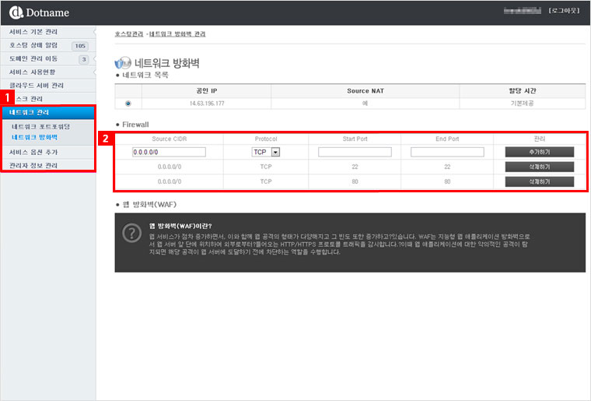Delete the port 22 firewall rule
Viewport: 591px width, 401px height.
[x=539, y=167]
